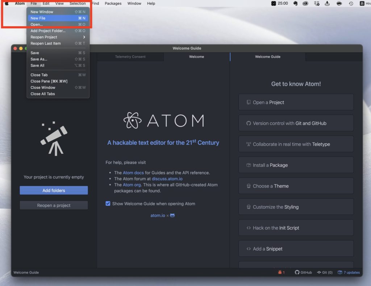Open the Atom application menu
The image size is (371, 286).
point(20,4)
